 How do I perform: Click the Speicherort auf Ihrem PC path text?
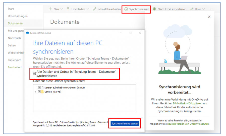71,122
